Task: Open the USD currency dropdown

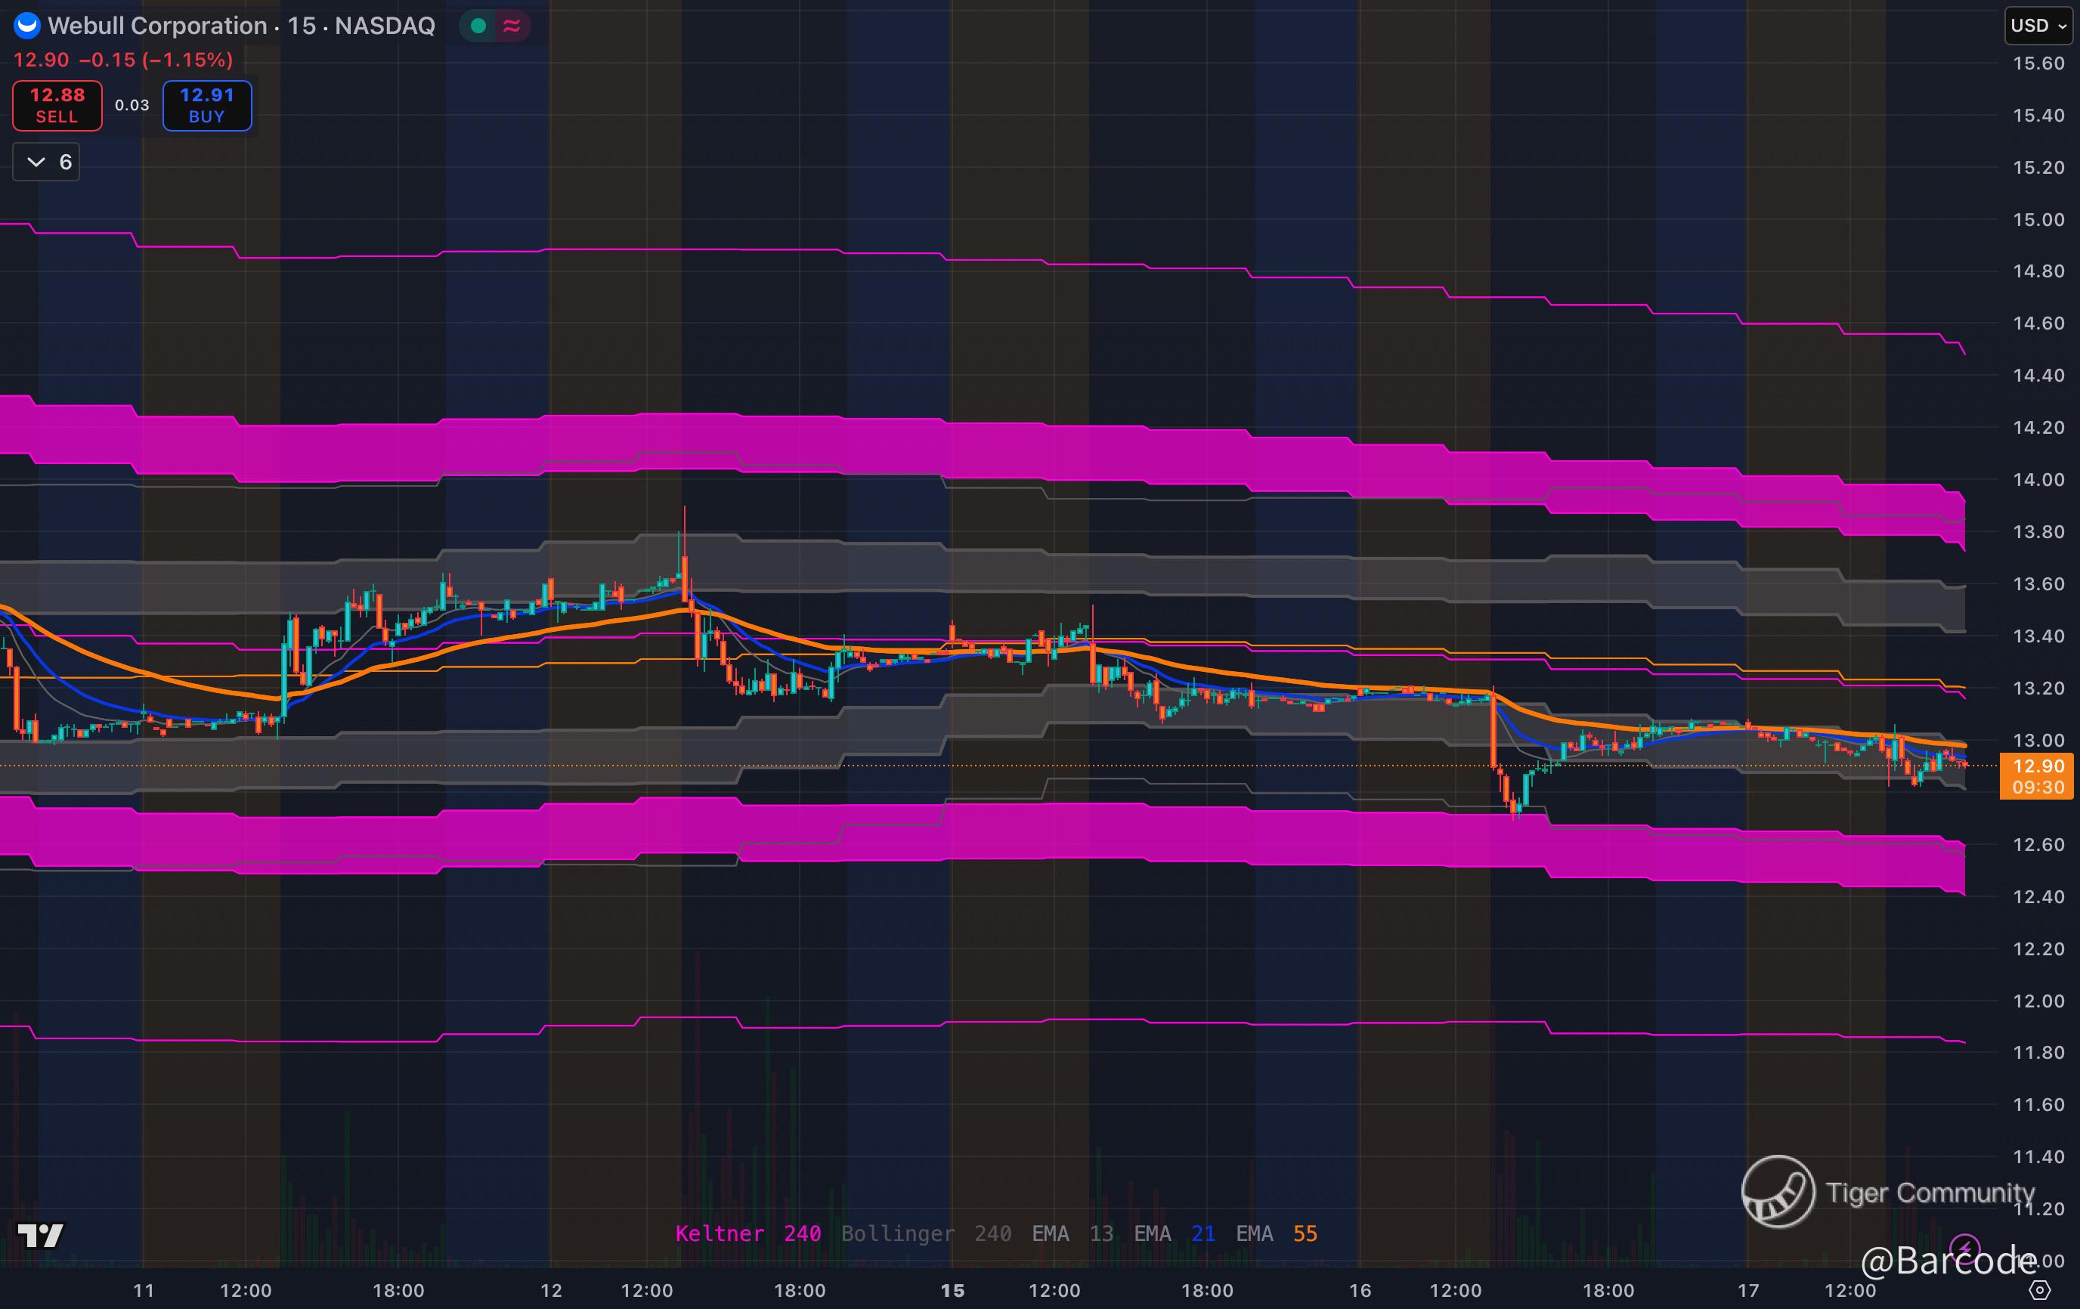Action: pyautogui.click(x=2038, y=26)
